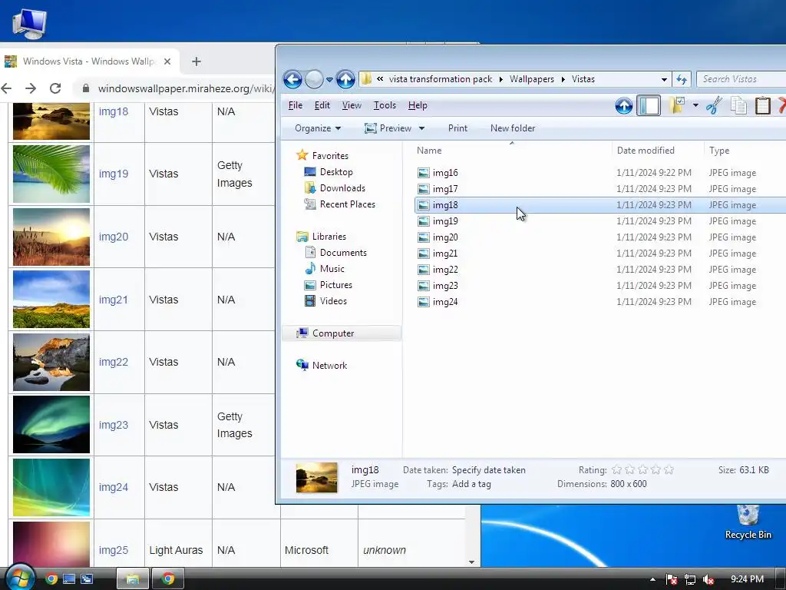The height and width of the screenshot is (590, 786).
Task: Open the Tools menu
Action: click(x=385, y=105)
